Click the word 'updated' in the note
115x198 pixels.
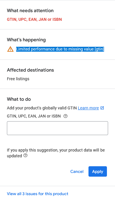[x=14, y=156]
